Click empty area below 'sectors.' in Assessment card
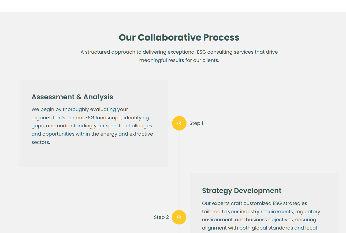Image resolution: width=346 pixels, height=233 pixels. (94, 156)
